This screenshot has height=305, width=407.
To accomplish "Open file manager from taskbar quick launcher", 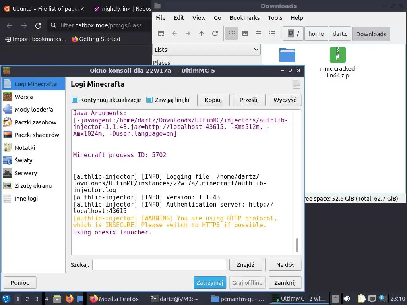I will click(57, 299).
